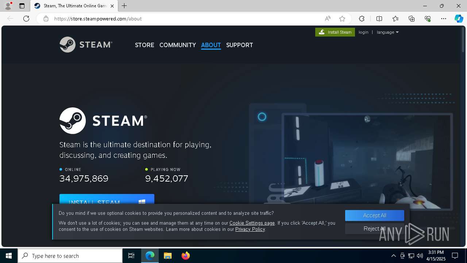Open the taskbar clock and date
The image size is (467, 263).
tap(437, 256)
